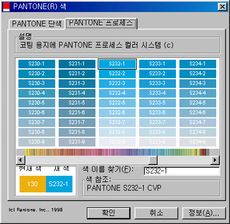Viewport: 230px width, 224px height.
Task: Select swatch S230-4
Action: click(x=37, y=93)
